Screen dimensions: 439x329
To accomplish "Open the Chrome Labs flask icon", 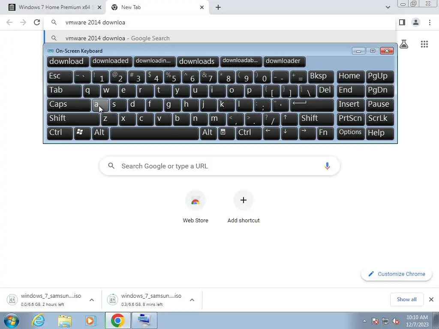I will pos(404,44).
